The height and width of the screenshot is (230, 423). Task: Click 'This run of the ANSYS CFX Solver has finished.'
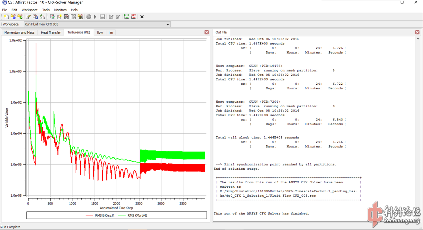point(261,213)
